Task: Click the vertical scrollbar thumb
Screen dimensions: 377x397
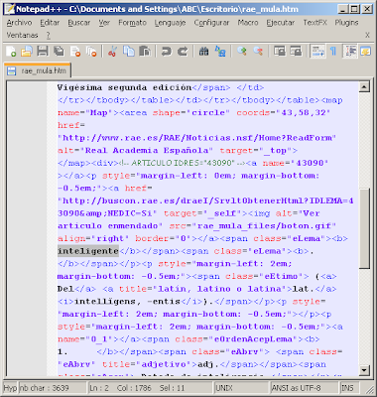Action: (x=364, y=229)
